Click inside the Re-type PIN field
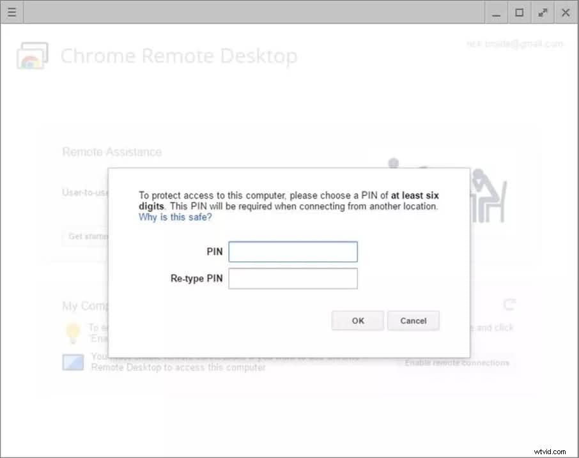 click(293, 278)
